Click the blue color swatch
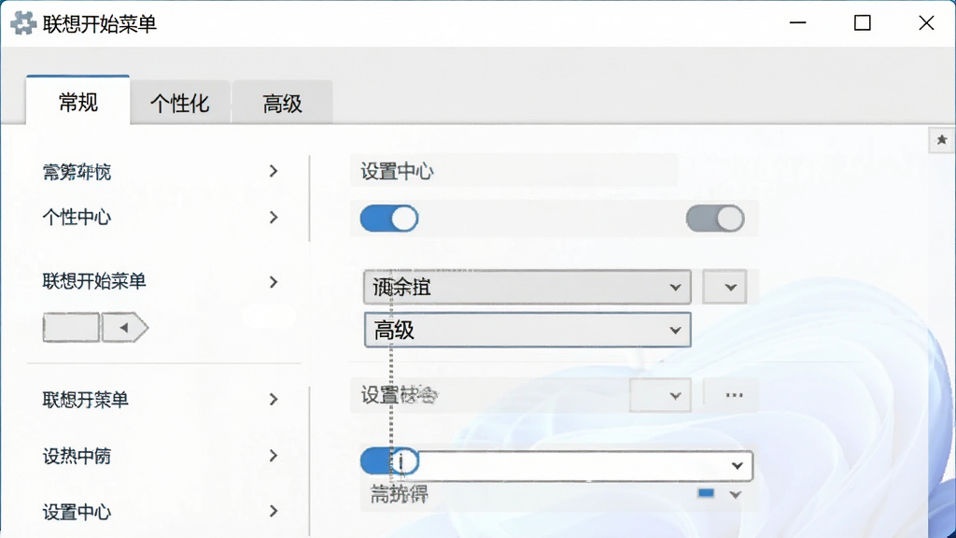Screen dimensions: 956x538 pos(706,493)
